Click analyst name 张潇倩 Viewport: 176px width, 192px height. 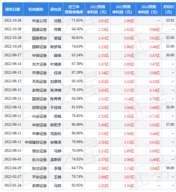(x=56, y=90)
